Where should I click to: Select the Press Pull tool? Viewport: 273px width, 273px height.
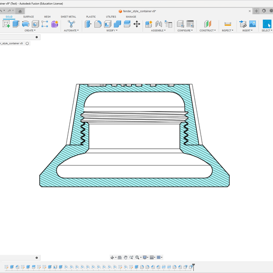[88, 24]
